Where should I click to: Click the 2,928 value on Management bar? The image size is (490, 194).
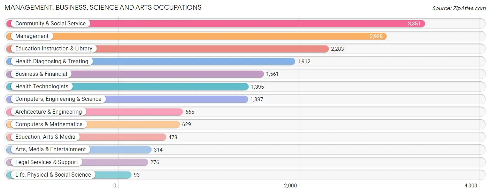376,36
